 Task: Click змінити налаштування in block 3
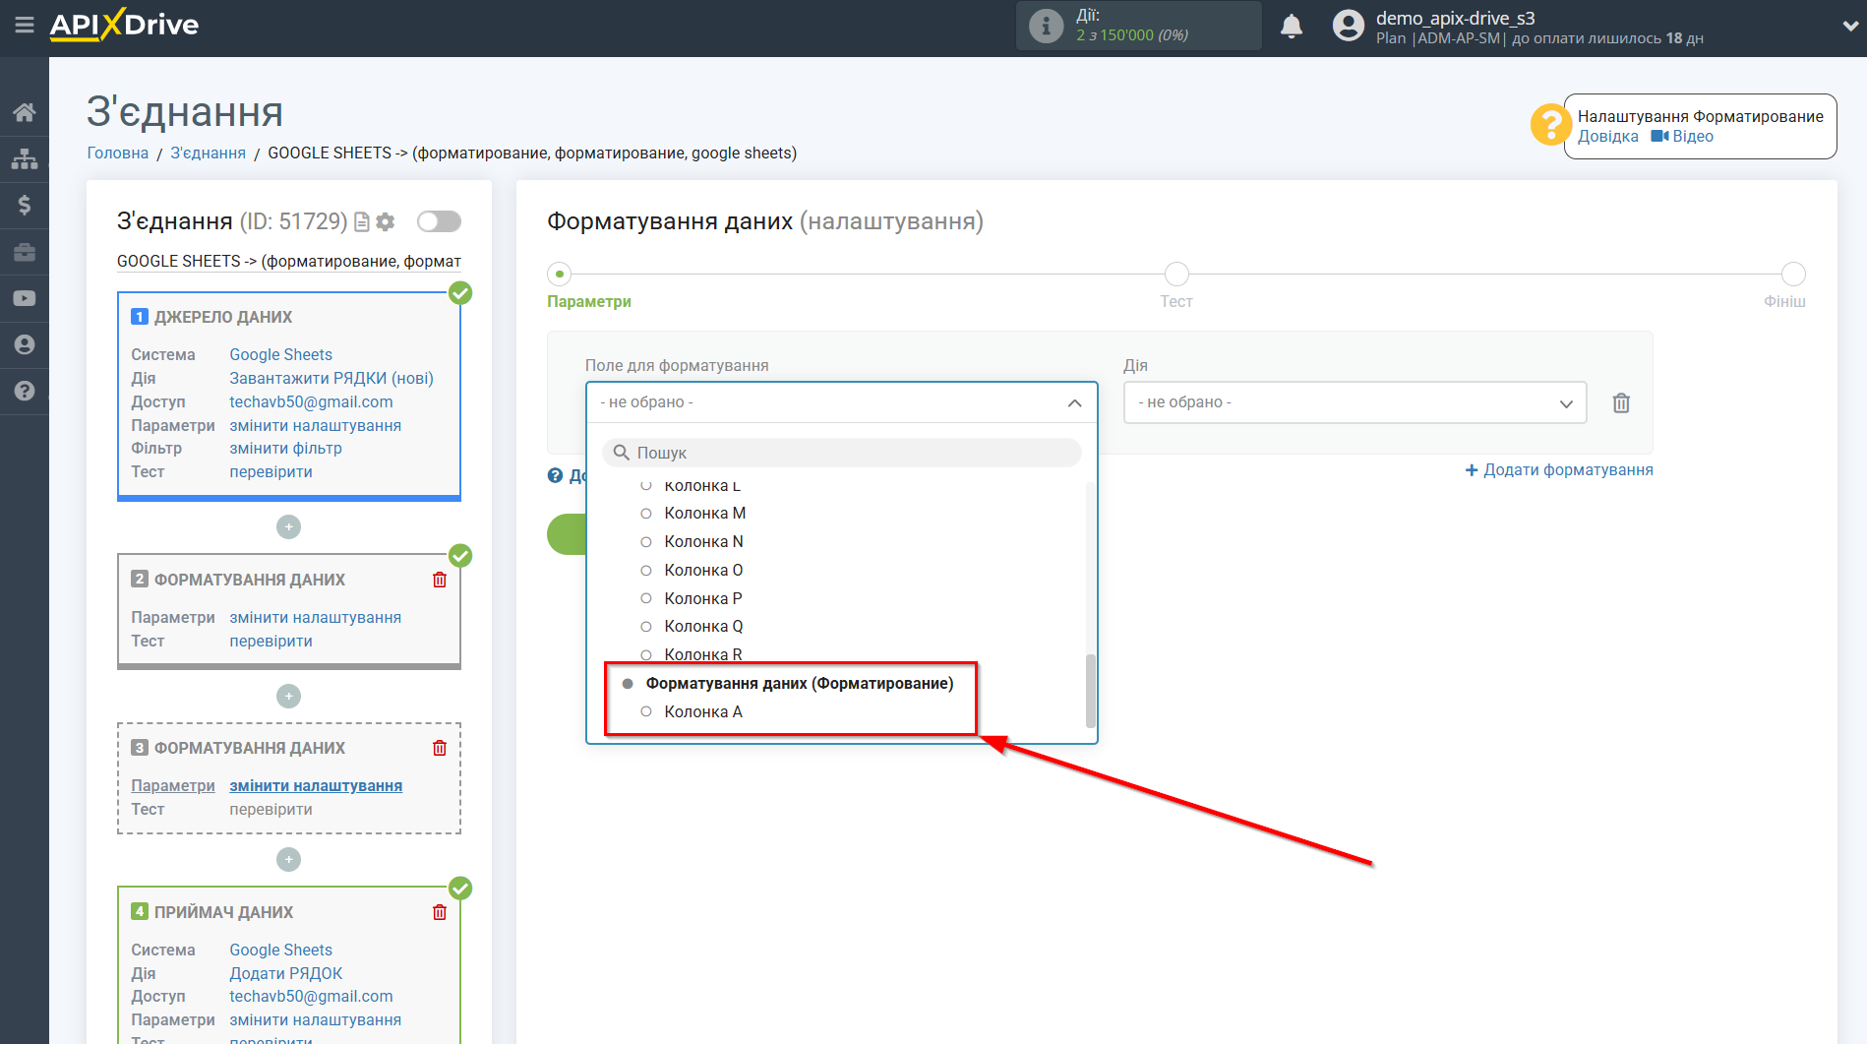point(316,785)
